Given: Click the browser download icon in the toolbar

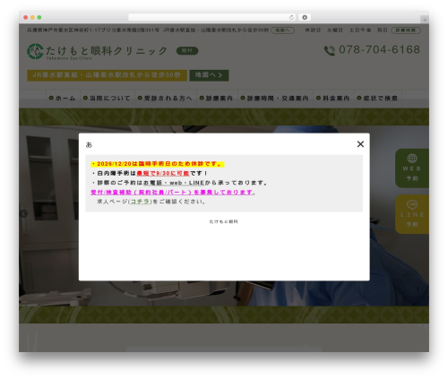Looking at the screenshot, I should (305, 17).
